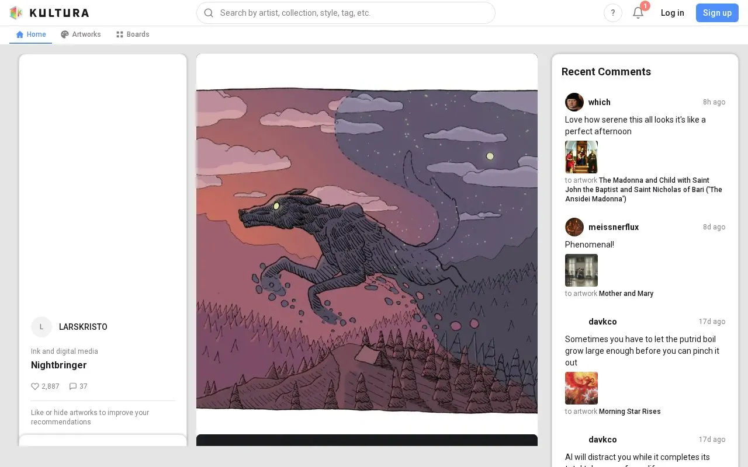Click the '8d ago' timestamp

tap(714, 227)
